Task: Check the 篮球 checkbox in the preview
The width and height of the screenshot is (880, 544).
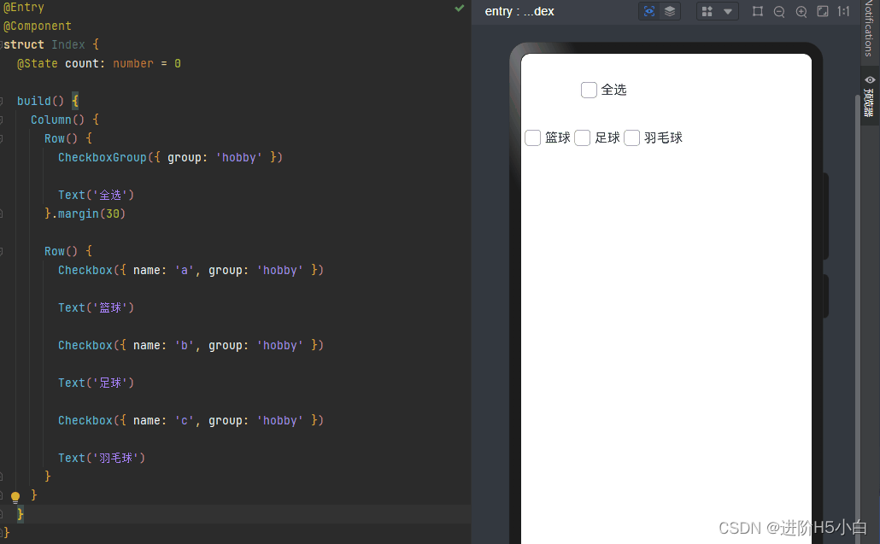Action: 532,137
